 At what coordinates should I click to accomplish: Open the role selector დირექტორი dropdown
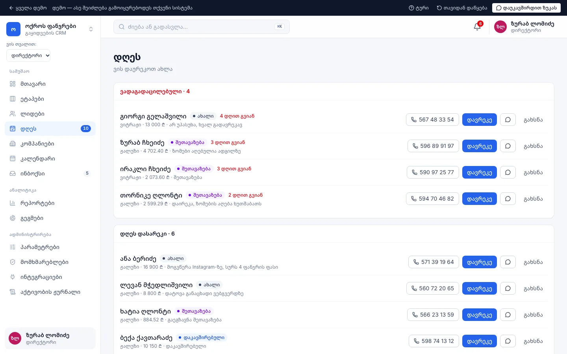point(28,55)
